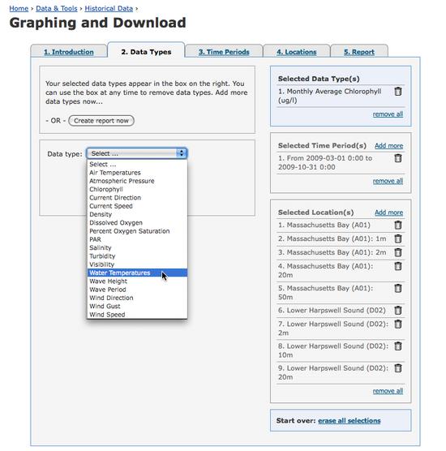Click the Create report now button

(x=101, y=121)
